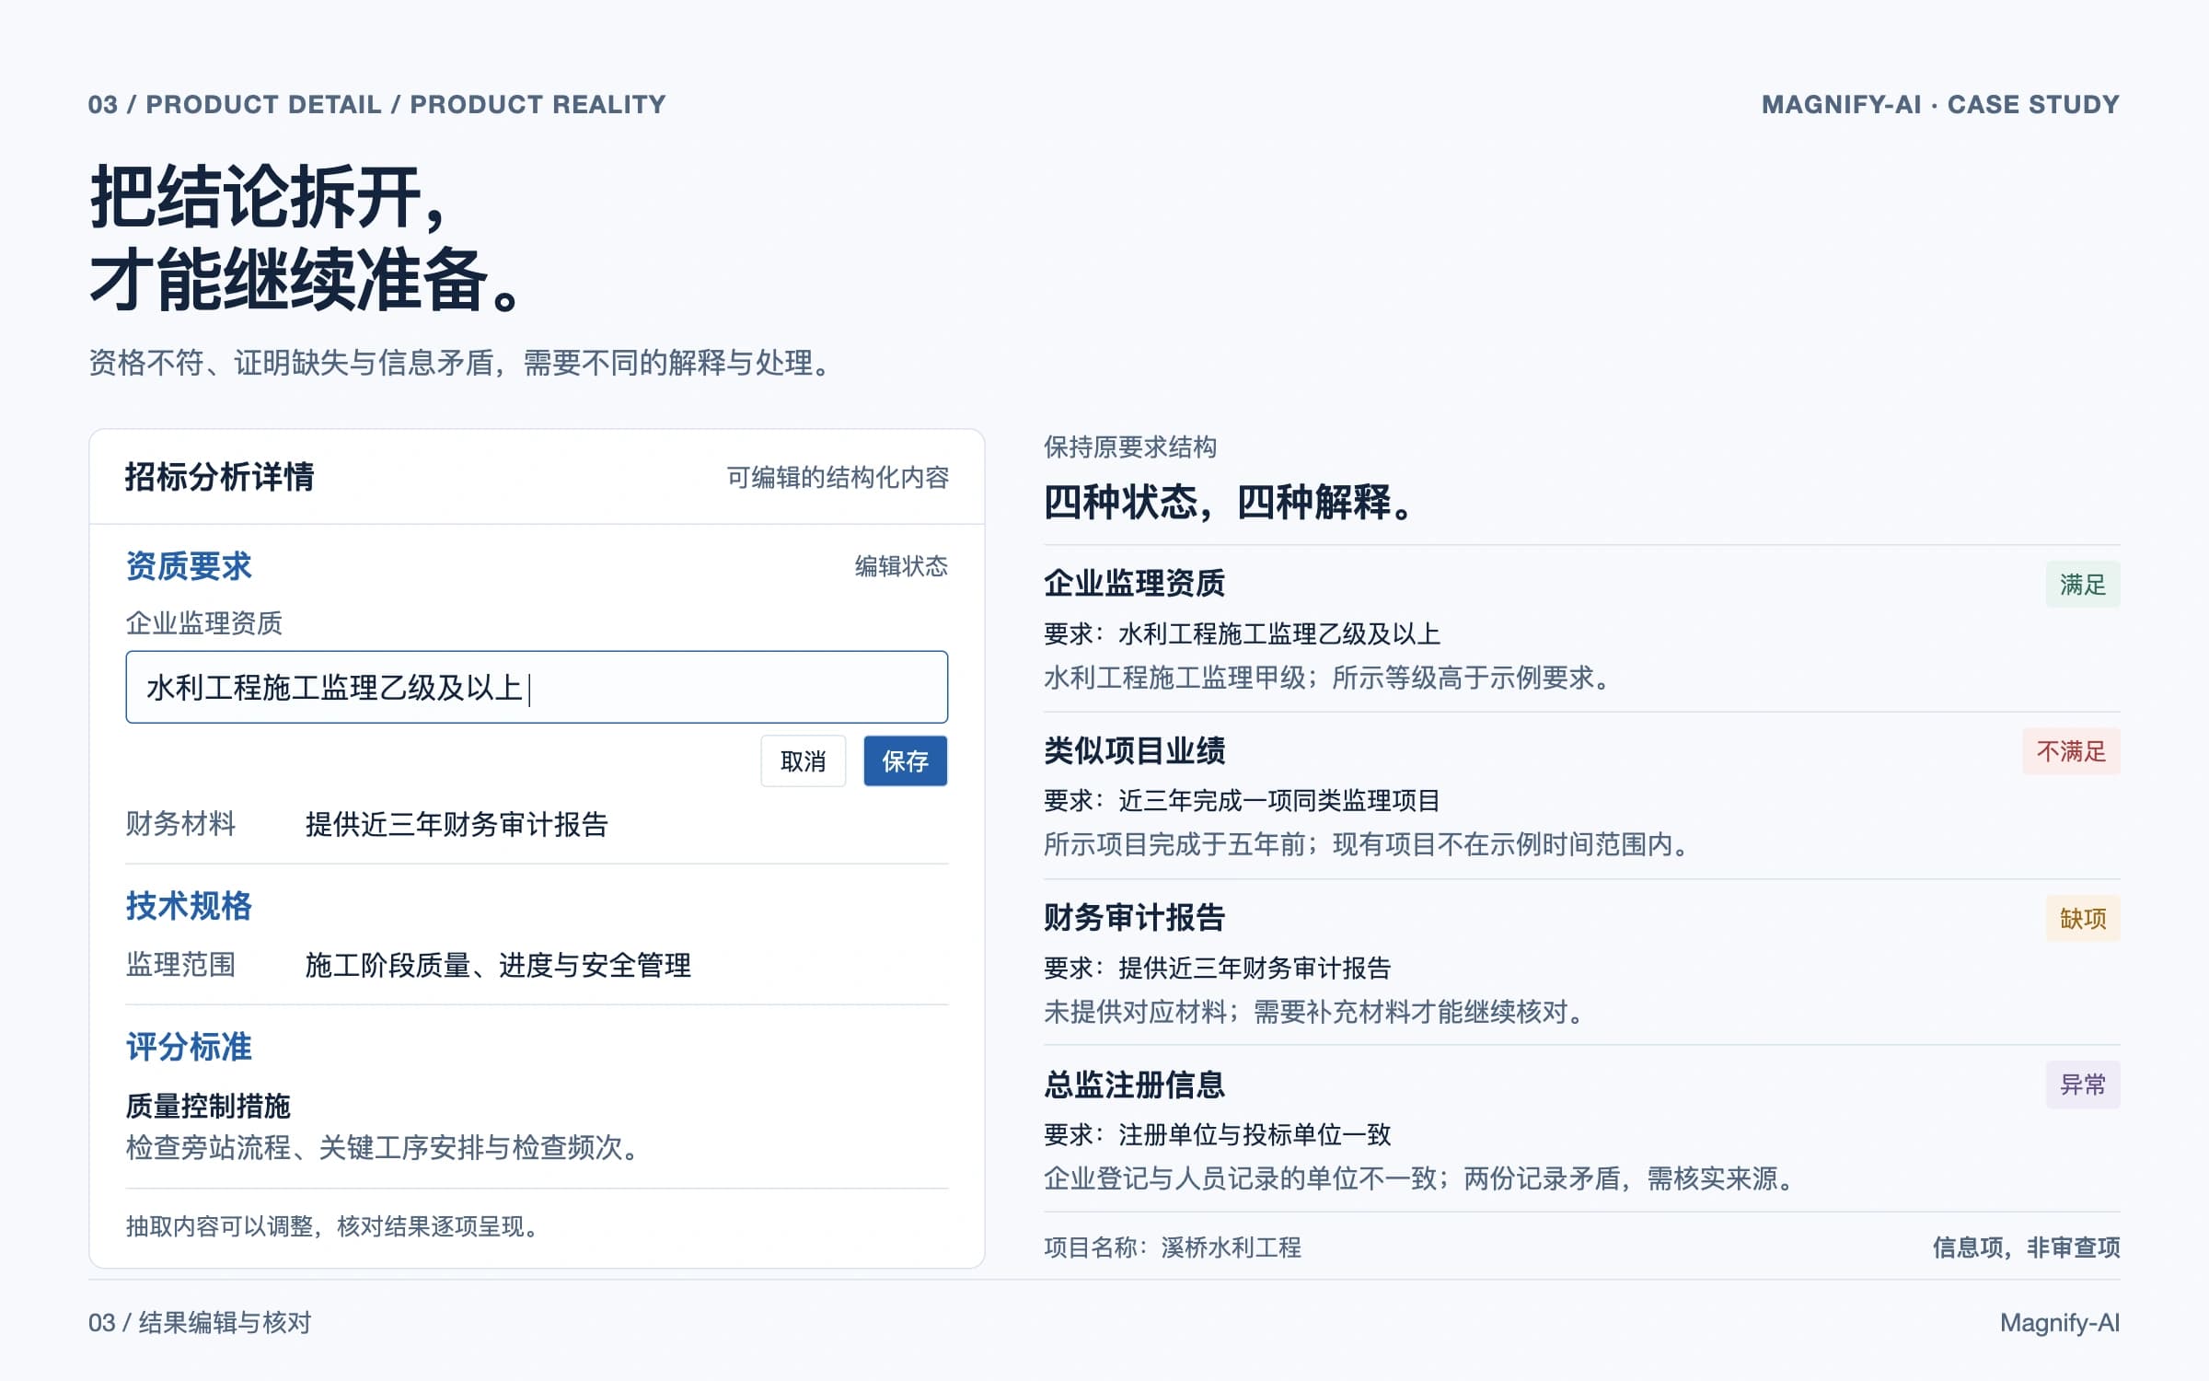The image size is (2209, 1381).
Task: Click the 财务材料 row label
Action: coord(180,823)
